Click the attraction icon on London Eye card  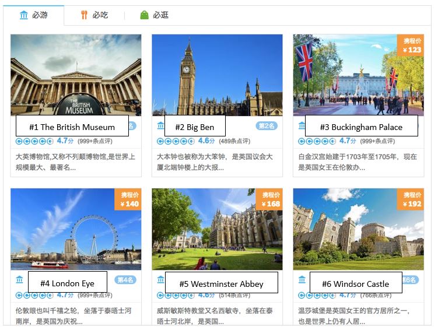[20, 279]
